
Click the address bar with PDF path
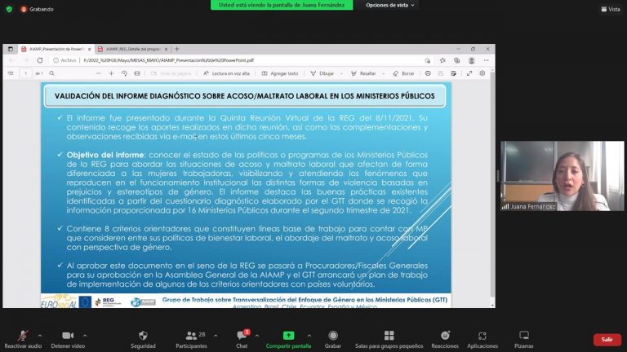236,60
